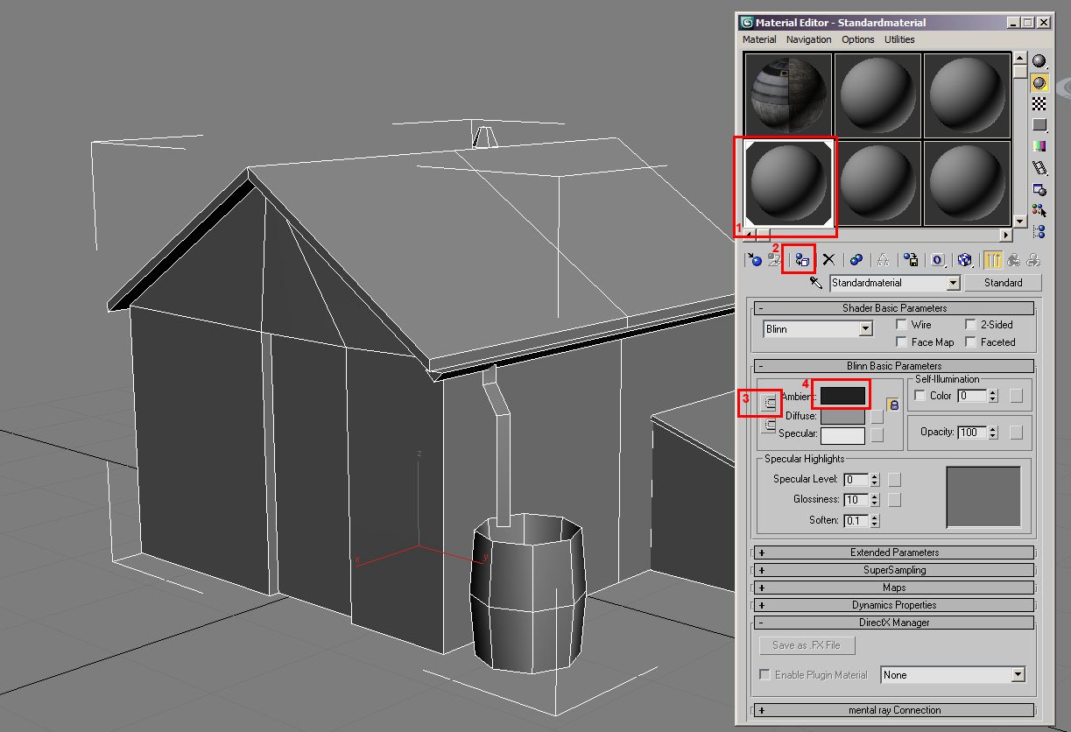Click Put to Library icon
1071x732 pixels.
point(912,260)
